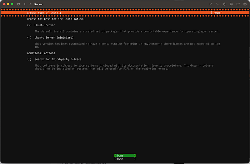Close the Server VM window

pos(4,4)
